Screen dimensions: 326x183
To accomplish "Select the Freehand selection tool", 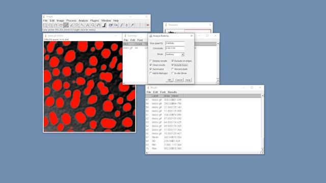I will pos(61,25).
